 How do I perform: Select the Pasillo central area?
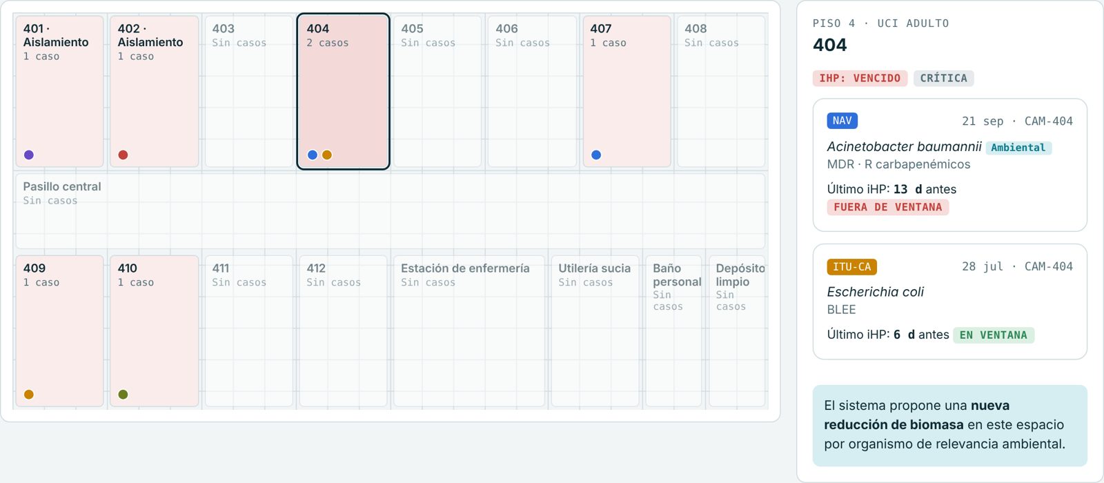click(x=391, y=211)
